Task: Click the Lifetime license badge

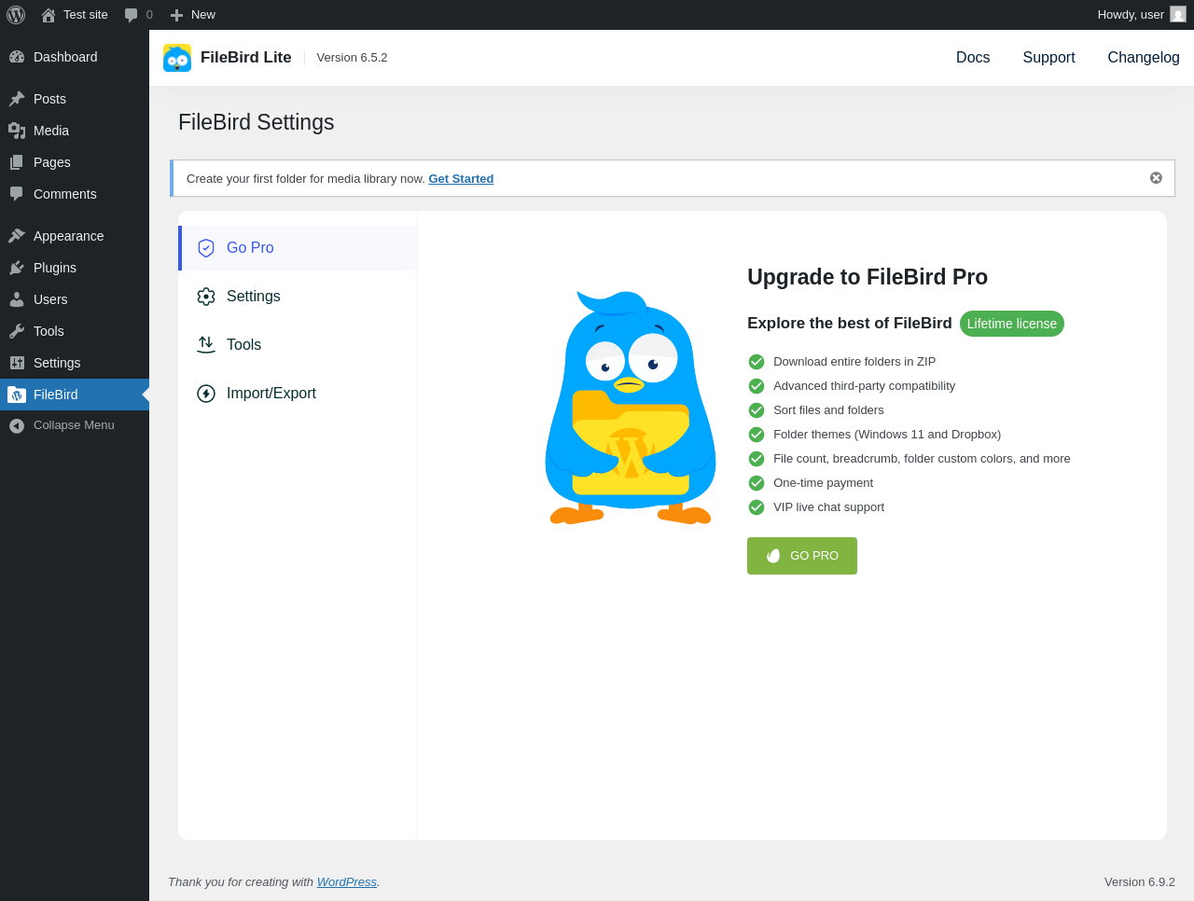Action: [1012, 324]
